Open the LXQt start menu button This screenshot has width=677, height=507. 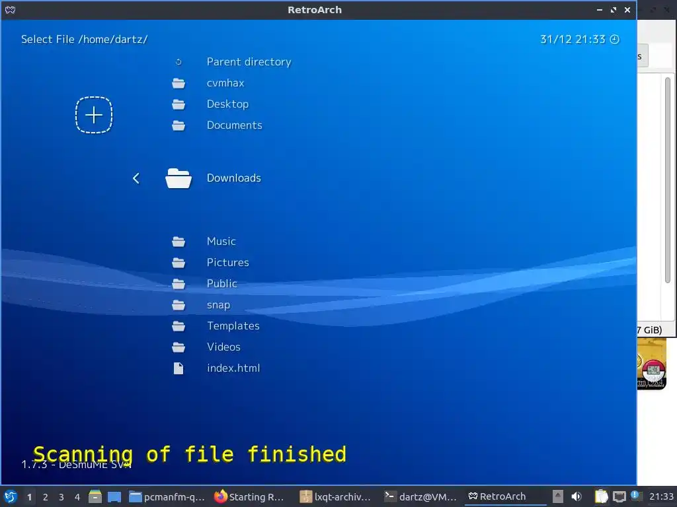click(x=11, y=496)
